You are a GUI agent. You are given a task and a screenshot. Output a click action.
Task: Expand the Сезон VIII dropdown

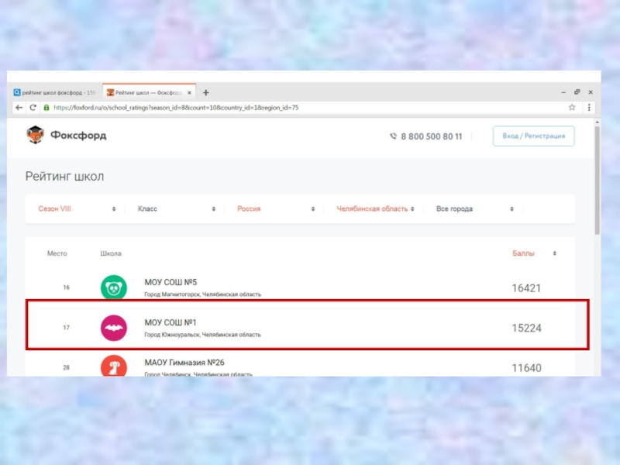[77, 209]
